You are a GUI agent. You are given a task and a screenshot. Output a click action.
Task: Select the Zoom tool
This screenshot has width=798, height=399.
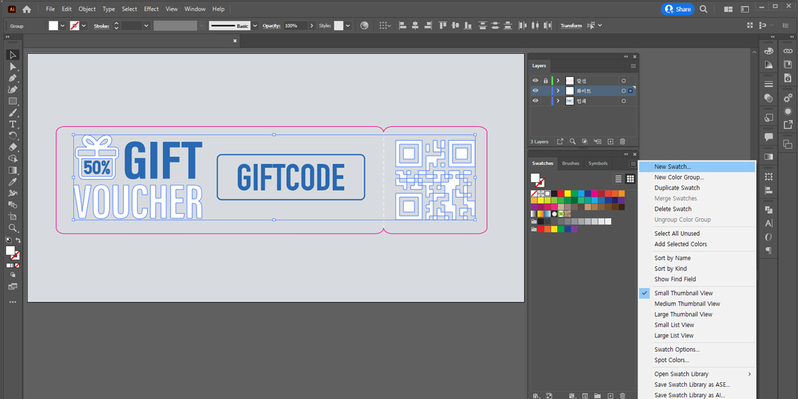[x=13, y=228]
